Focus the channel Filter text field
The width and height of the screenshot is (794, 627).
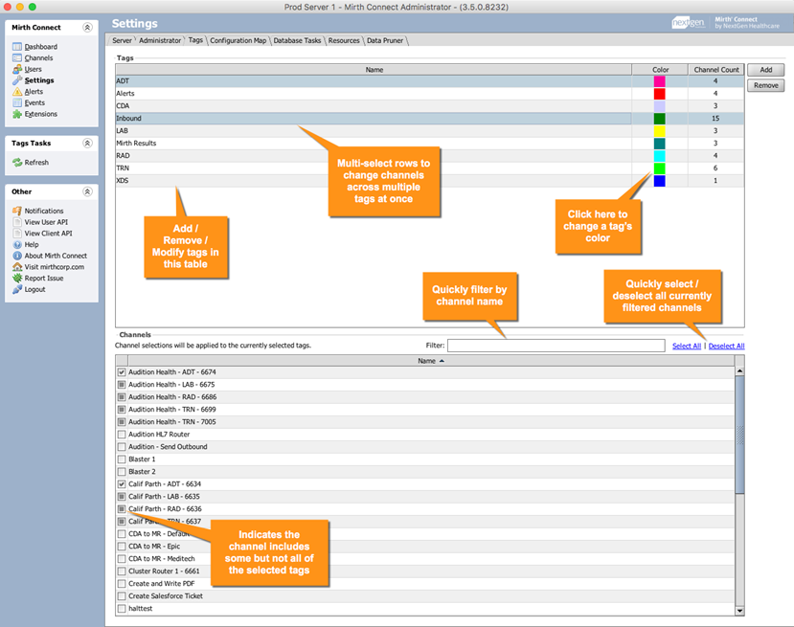[556, 346]
